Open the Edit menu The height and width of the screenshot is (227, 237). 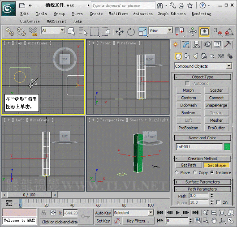pos(25,14)
